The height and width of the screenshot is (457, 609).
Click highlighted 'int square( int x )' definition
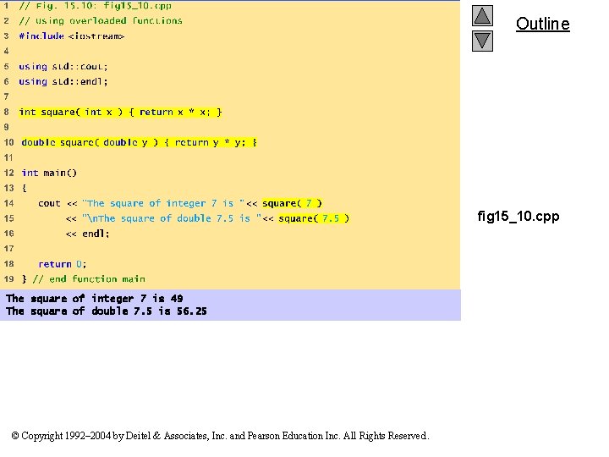(120, 112)
